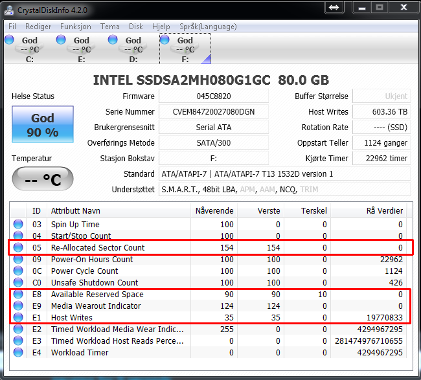Click the -- °C temperature button
This screenshot has height=380, width=421.
42,179
